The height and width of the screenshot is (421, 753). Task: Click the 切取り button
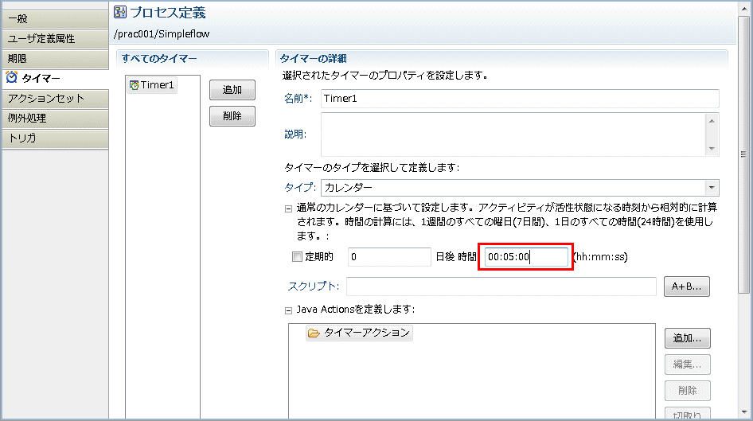tap(687, 413)
